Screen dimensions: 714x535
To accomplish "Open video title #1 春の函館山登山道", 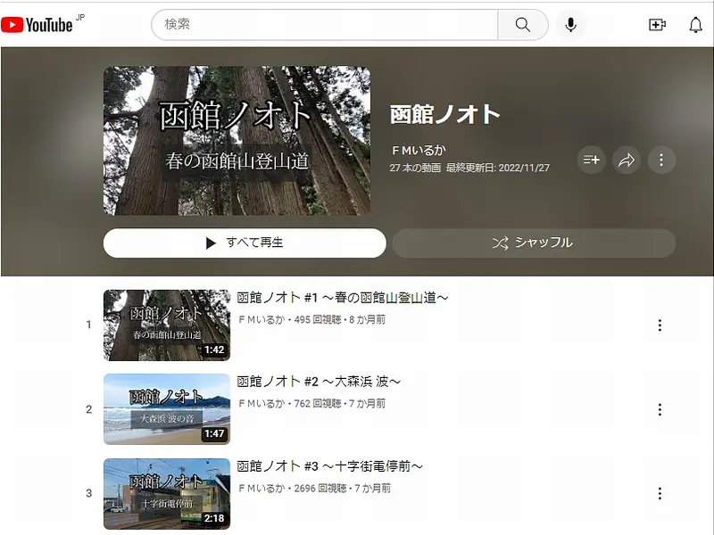I will (342, 298).
